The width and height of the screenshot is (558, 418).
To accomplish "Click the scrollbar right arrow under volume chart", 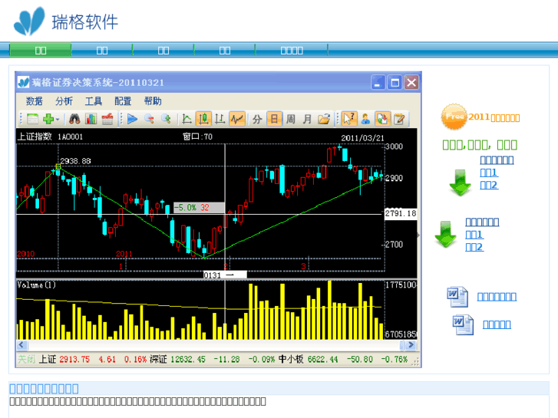I will tap(411, 344).
